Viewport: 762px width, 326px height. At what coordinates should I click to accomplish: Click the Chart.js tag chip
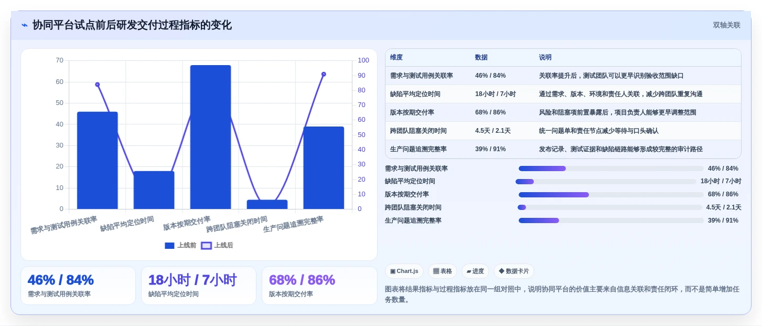tap(404, 271)
